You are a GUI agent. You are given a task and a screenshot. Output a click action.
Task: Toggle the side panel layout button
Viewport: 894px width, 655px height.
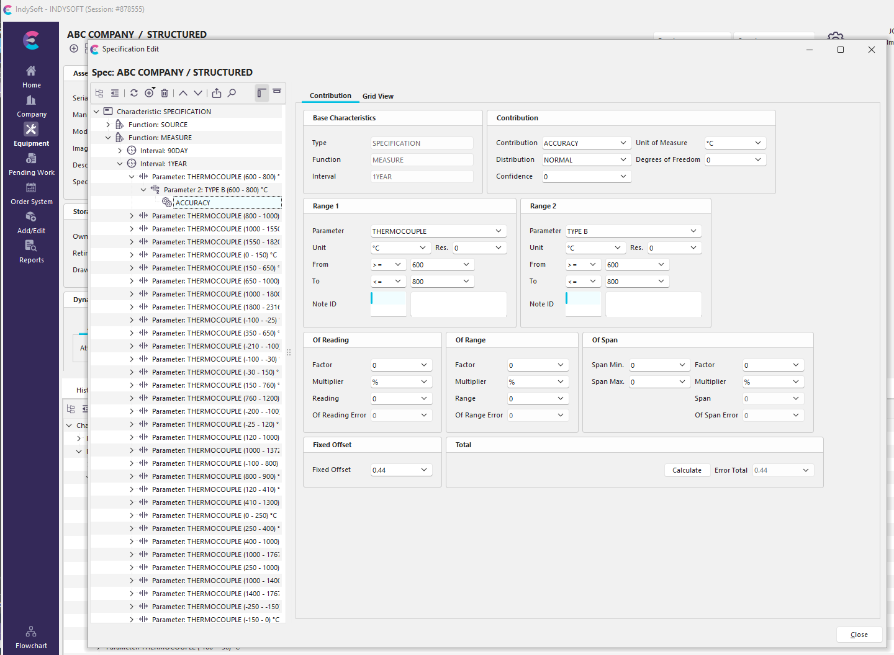click(261, 93)
